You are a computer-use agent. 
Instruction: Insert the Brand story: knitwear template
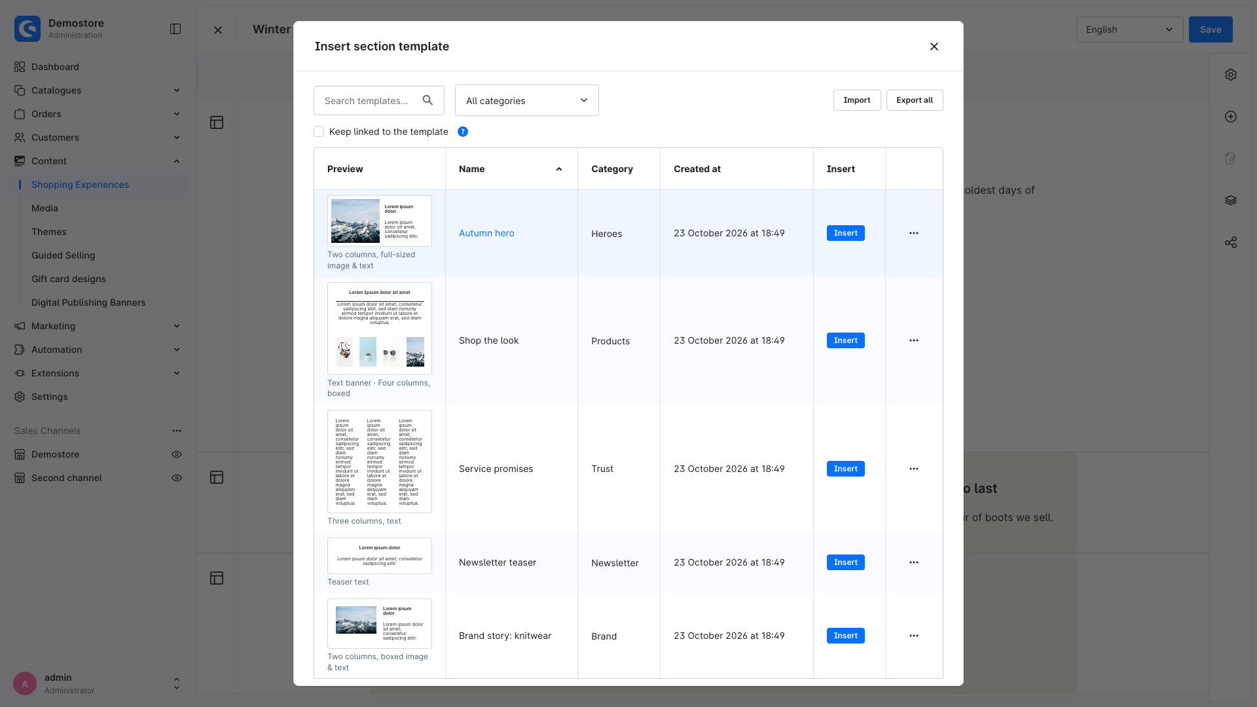846,636
